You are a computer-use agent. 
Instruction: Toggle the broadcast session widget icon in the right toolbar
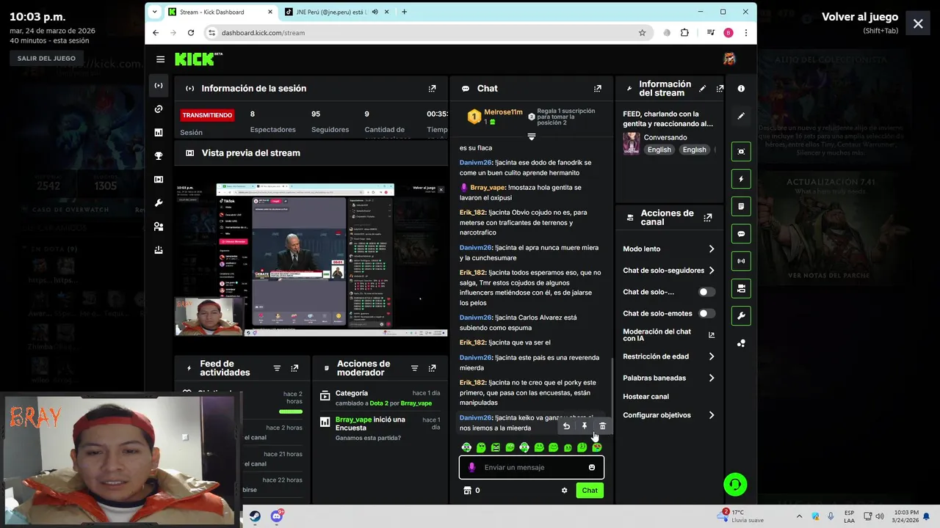(741, 261)
